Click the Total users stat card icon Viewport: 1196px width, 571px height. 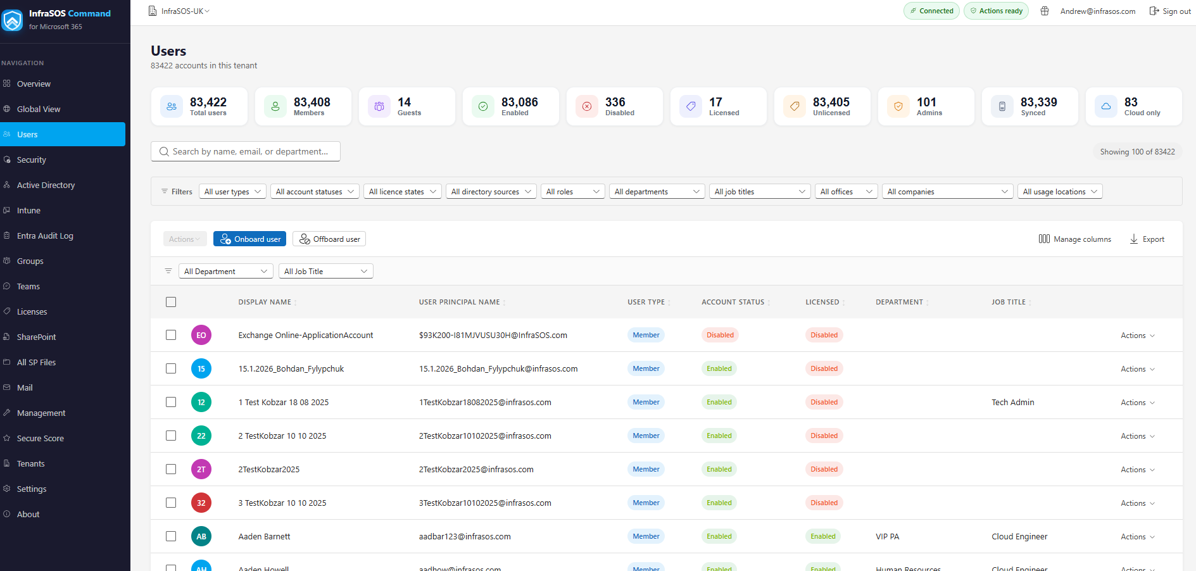click(x=172, y=106)
